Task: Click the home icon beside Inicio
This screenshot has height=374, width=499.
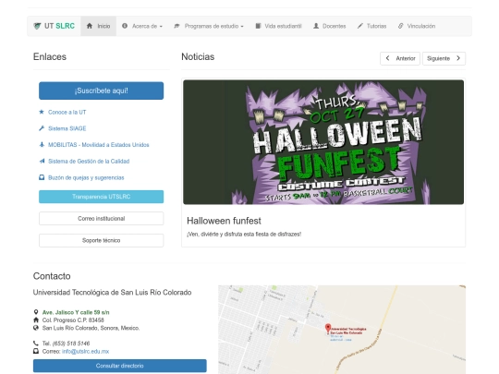Action: [x=90, y=26]
